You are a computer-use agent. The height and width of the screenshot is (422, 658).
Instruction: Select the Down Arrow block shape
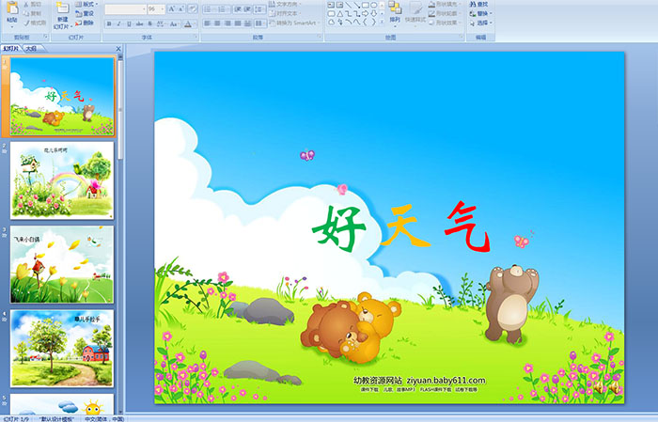pyautogui.click(x=373, y=14)
